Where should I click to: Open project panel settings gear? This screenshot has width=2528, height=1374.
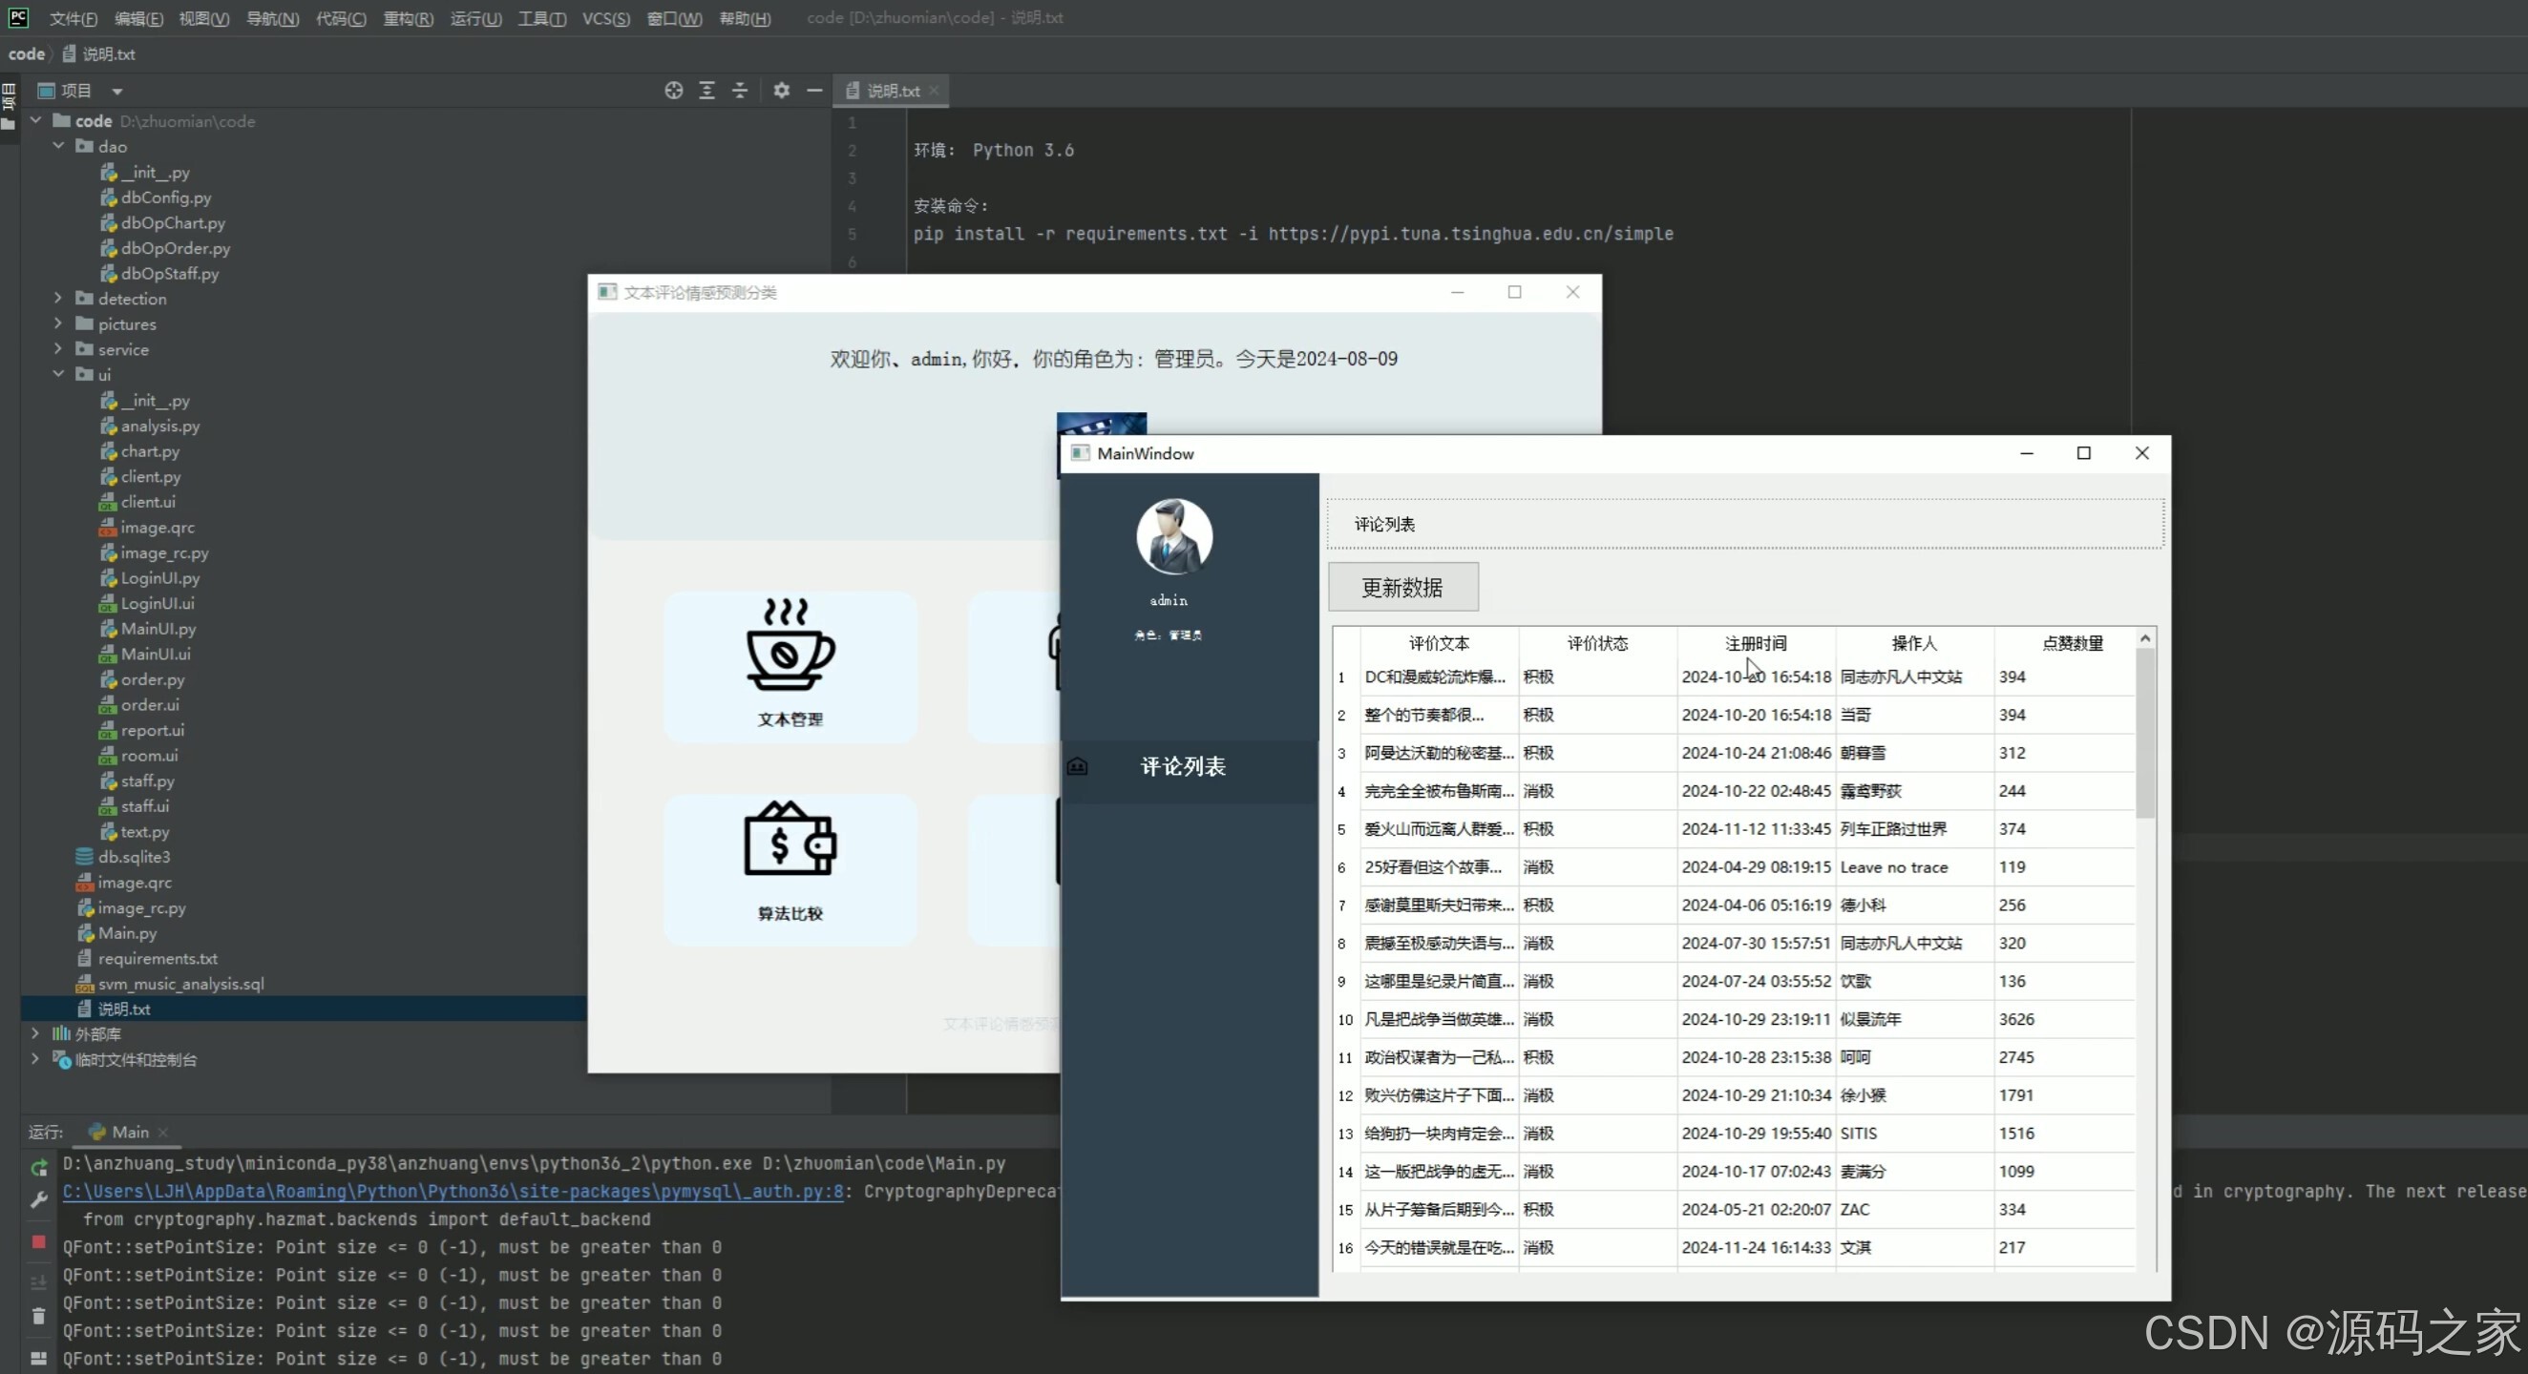click(x=781, y=91)
